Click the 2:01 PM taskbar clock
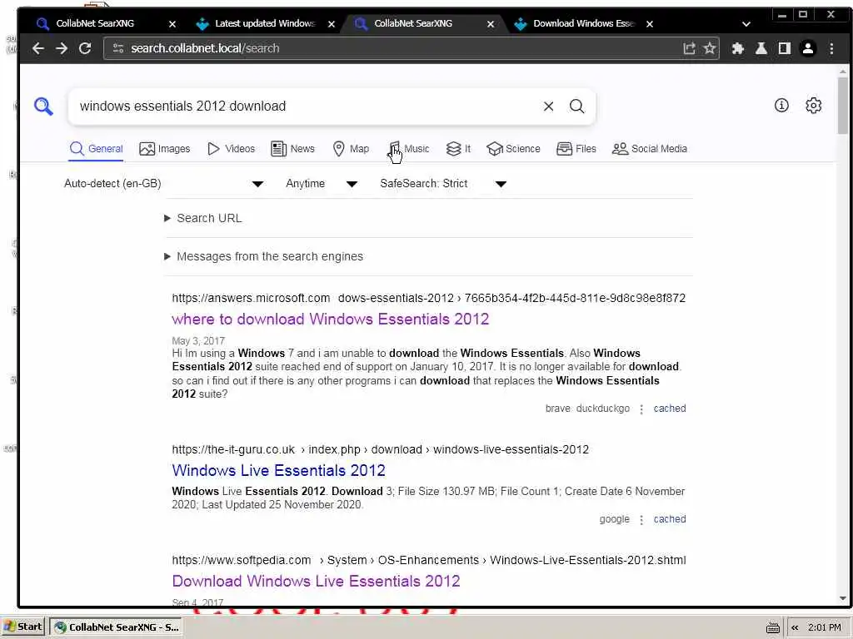The height and width of the screenshot is (639, 853). click(825, 627)
